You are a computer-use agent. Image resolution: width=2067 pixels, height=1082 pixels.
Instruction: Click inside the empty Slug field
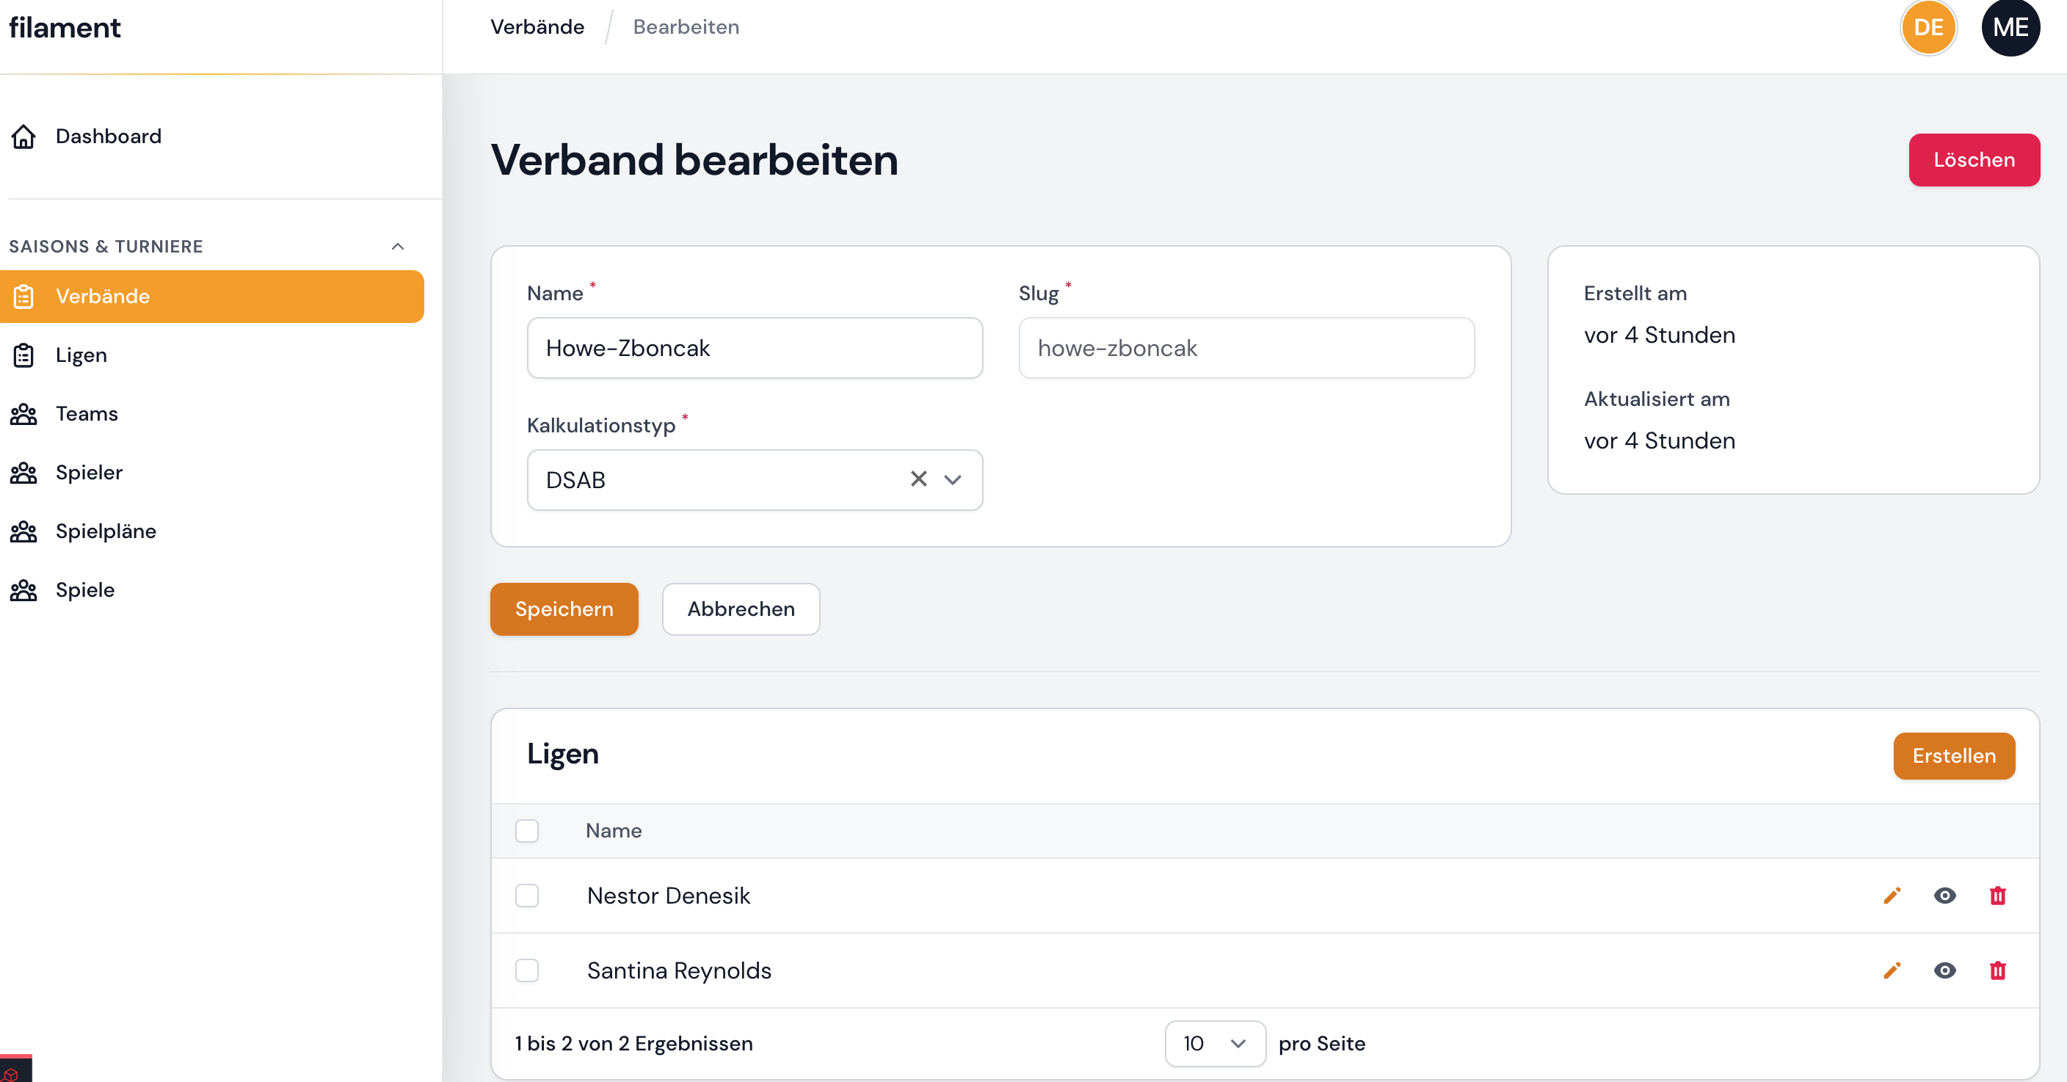click(1246, 349)
